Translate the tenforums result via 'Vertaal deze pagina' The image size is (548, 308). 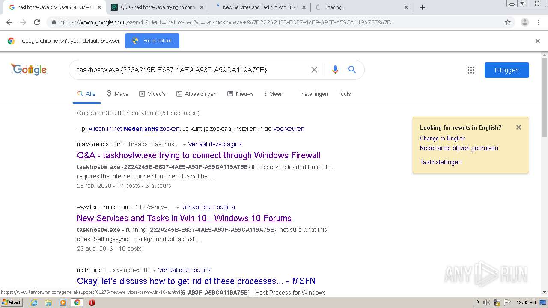coord(208,207)
